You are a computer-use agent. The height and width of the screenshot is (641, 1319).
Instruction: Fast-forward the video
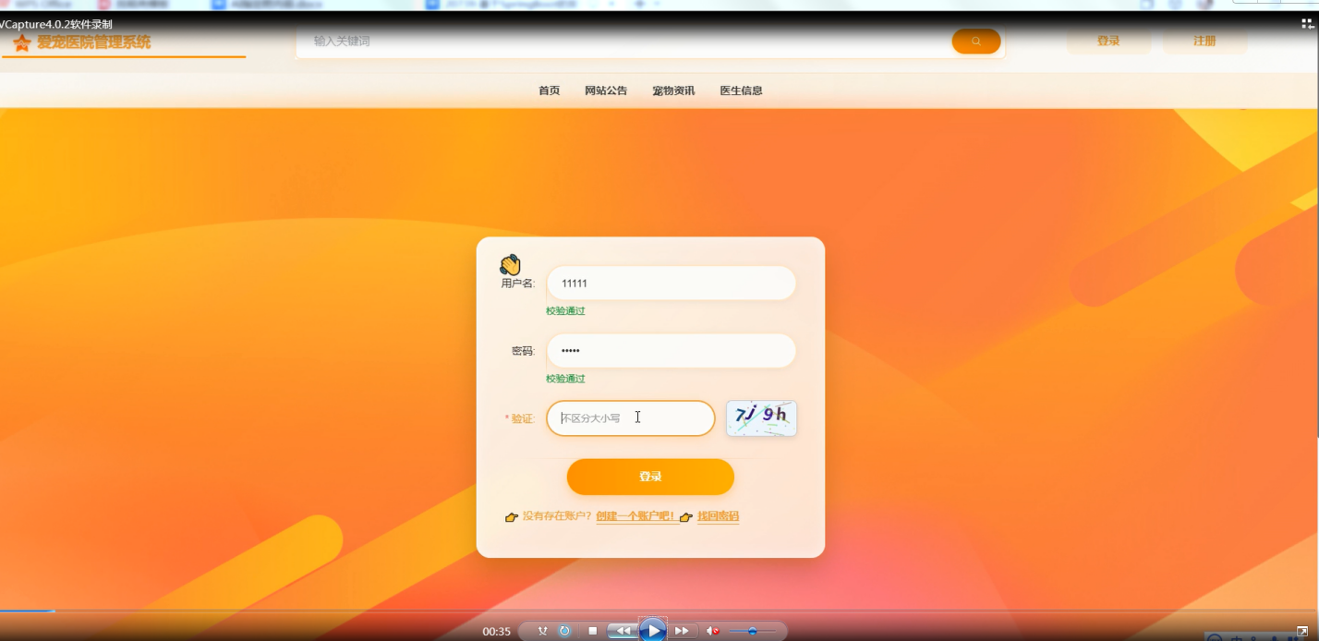pyautogui.click(x=682, y=631)
